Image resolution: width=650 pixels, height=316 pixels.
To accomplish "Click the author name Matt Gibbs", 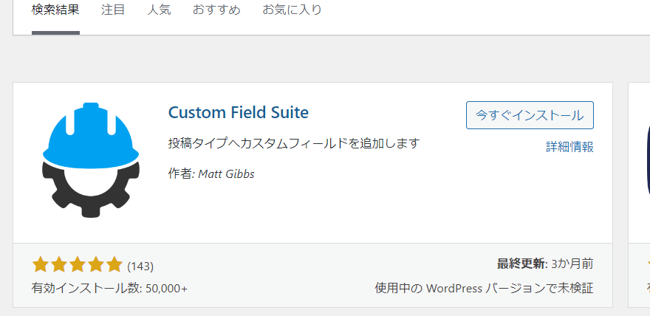I will [x=226, y=174].
